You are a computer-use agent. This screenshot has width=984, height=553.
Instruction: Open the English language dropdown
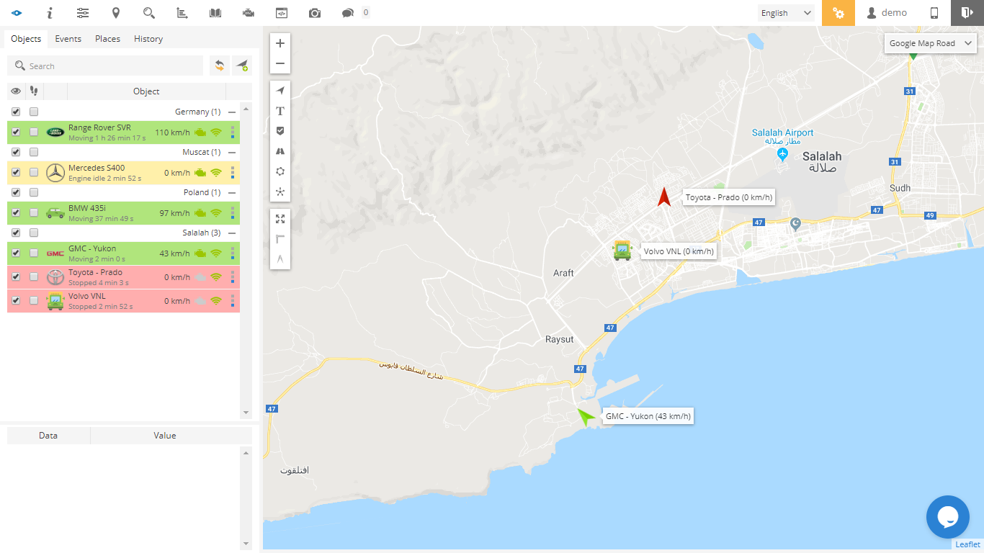pos(786,13)
